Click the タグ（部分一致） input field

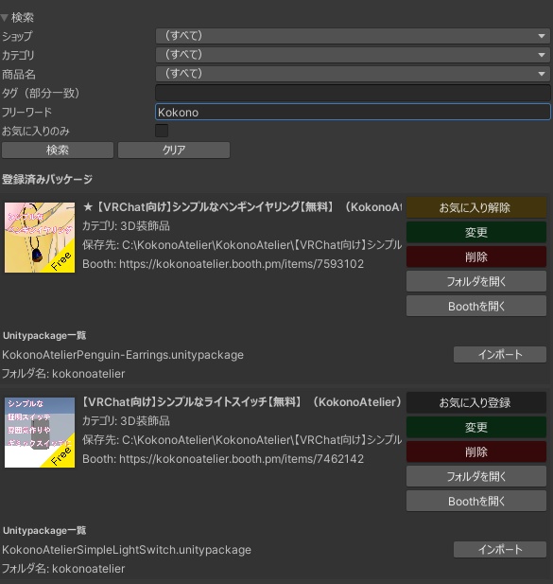tap(353, 93)
